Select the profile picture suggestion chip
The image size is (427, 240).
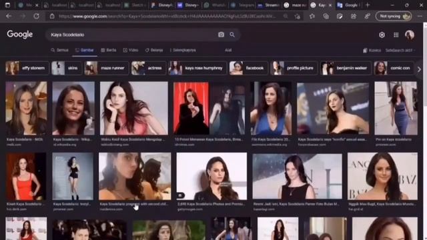[x=294, y=68]
